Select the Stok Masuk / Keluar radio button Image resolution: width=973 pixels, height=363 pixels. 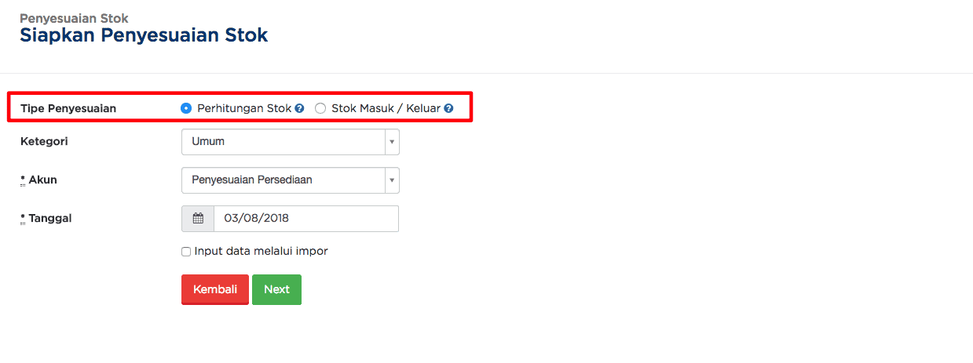[x=320, y=109]
